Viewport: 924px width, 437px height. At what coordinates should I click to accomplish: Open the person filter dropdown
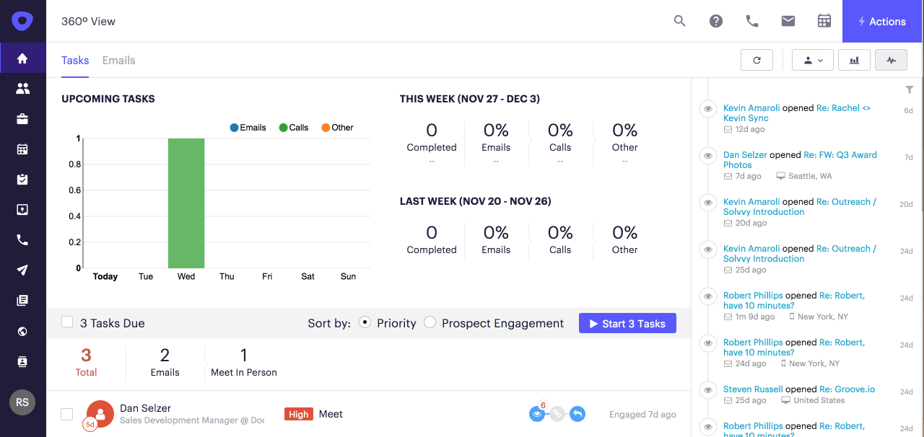point(812,60)
